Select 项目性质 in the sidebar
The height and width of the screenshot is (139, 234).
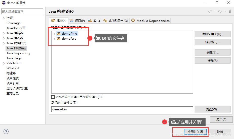point(13,78)
